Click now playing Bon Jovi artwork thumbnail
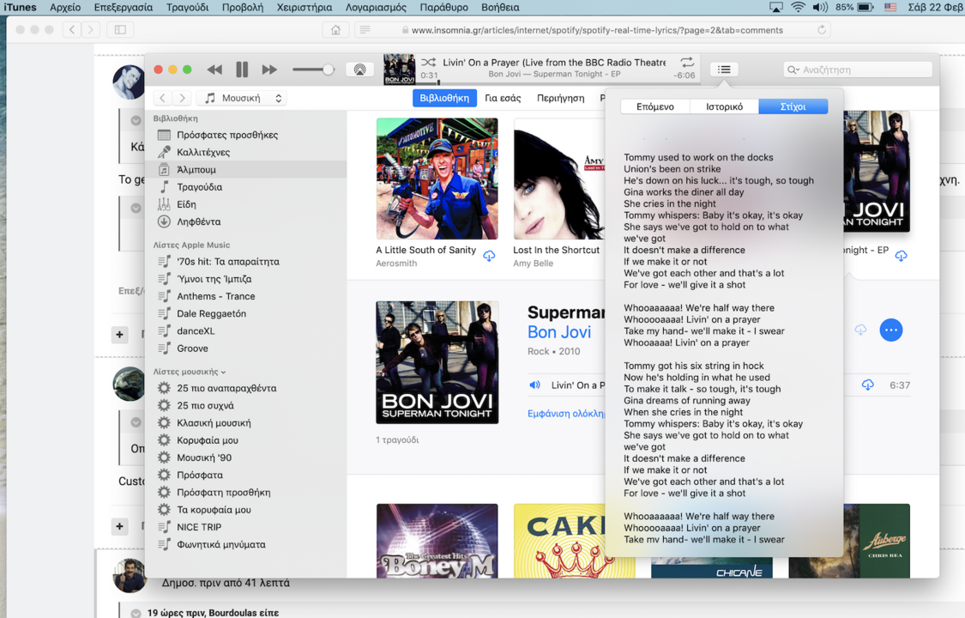The height and width of the screenshot is (618, 965). [x=400, y=69]
